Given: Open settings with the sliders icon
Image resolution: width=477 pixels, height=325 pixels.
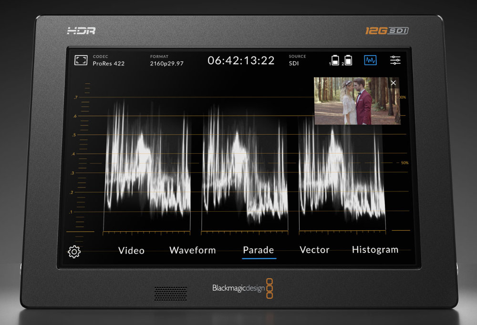Looking at the screenshot, I should coord(394,60).
